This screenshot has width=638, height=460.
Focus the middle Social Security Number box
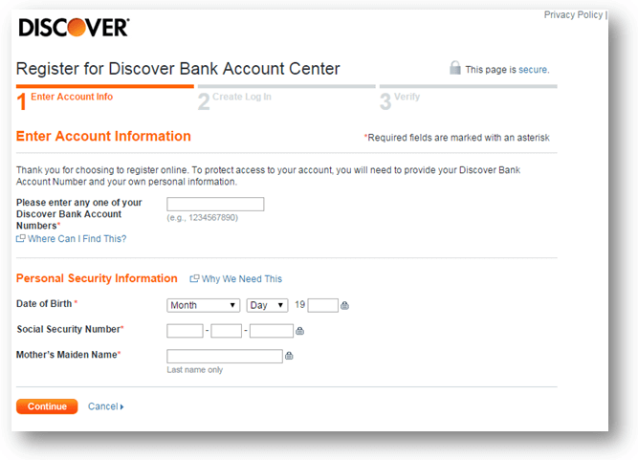click(x=227, y=331)
